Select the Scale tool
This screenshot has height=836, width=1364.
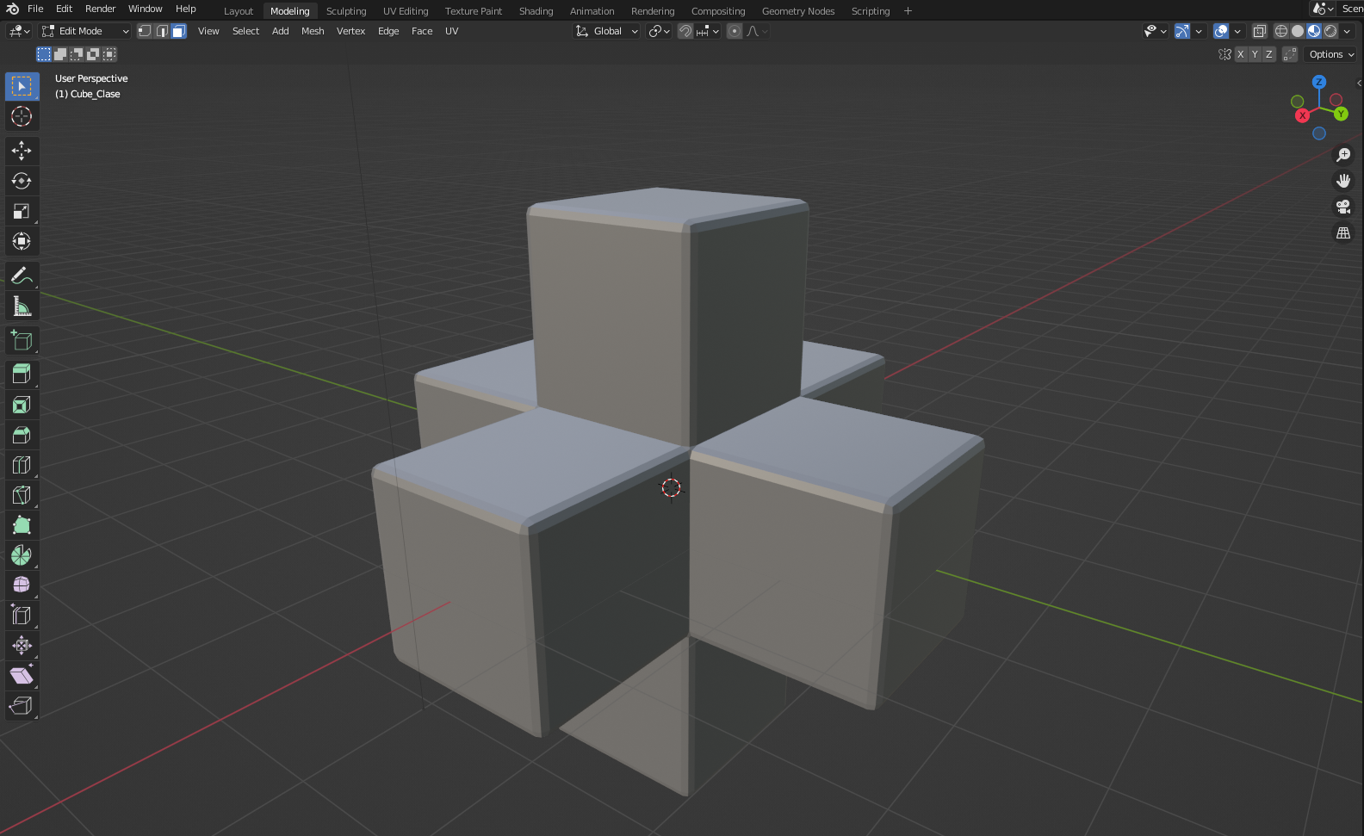pyautogui.click(x=22, y=211)
